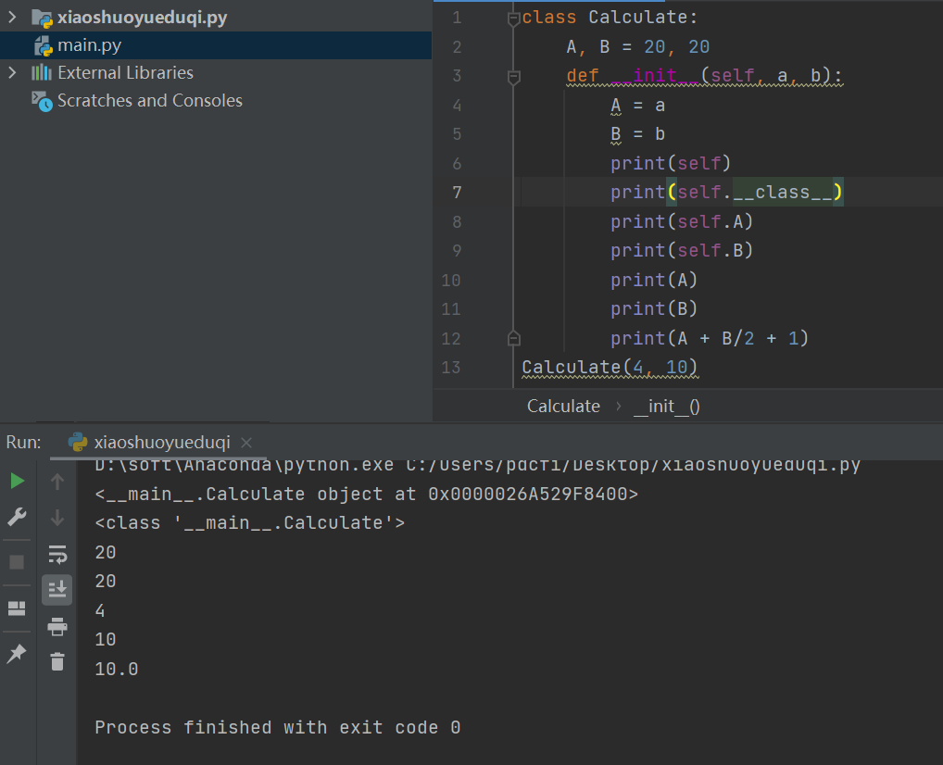The image size is (943, 765).
Task: Collapse the class Calculate fold marker
Action: 514,19
